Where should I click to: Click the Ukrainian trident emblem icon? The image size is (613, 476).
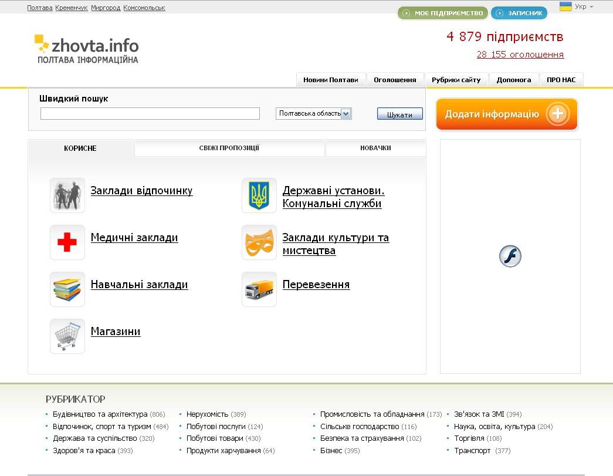[259, 195]
